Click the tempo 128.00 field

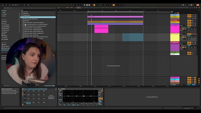pos(13,5)
